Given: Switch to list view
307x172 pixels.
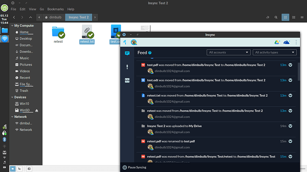Looking at the screenshot, I should tap(294, 17).
